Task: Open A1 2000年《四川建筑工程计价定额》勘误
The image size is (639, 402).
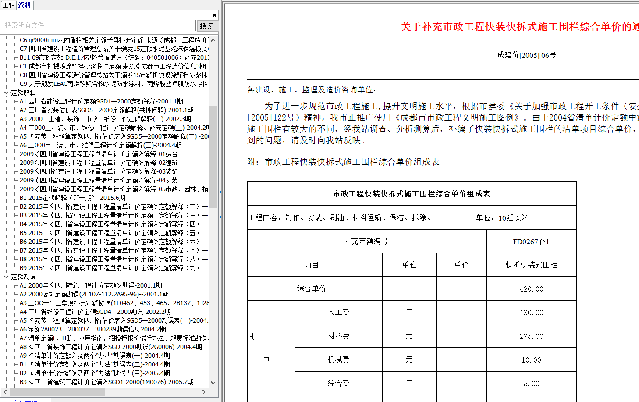Action: (91, 285)
